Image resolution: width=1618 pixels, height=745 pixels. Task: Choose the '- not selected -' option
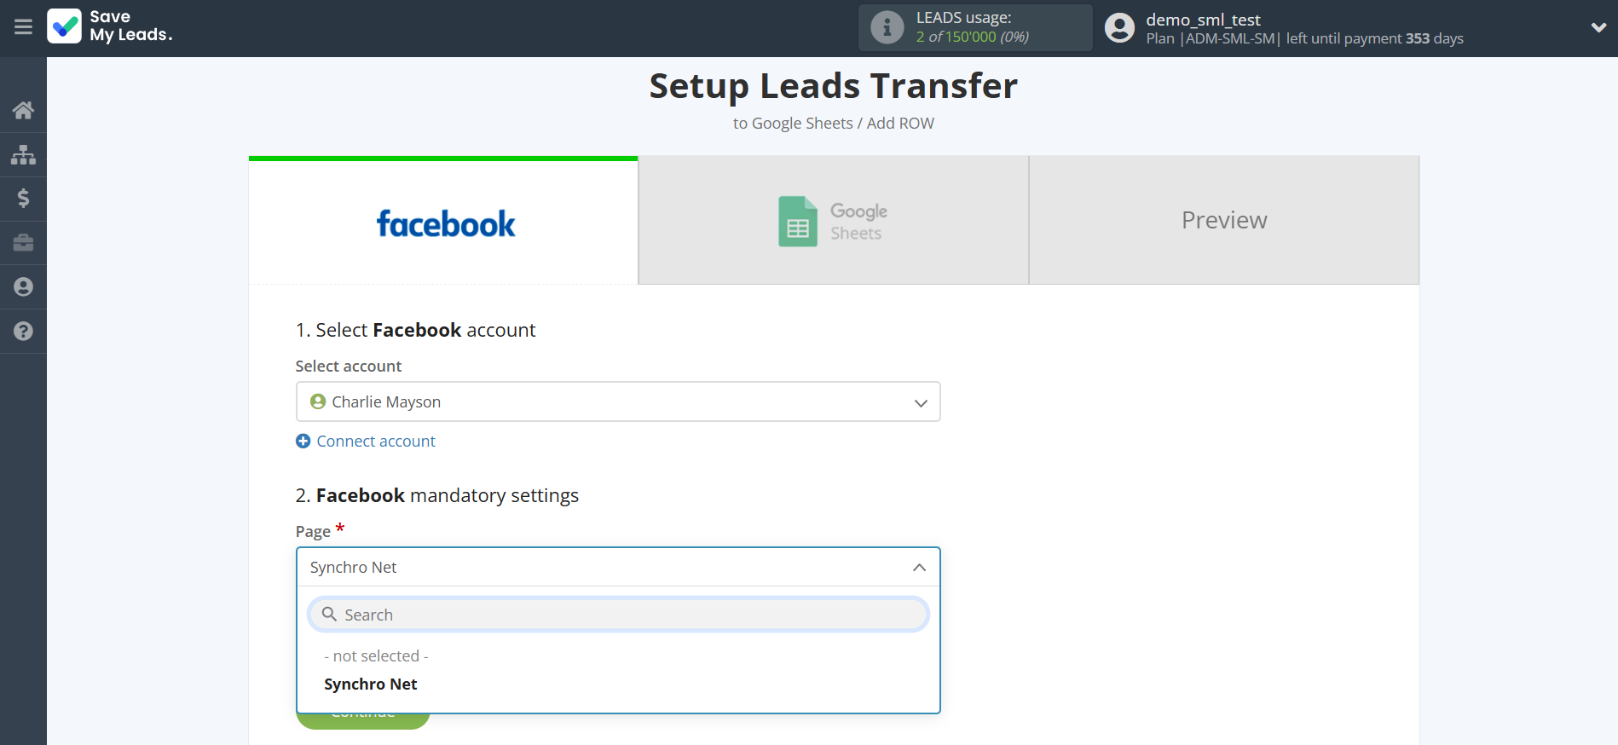point(376,656)
